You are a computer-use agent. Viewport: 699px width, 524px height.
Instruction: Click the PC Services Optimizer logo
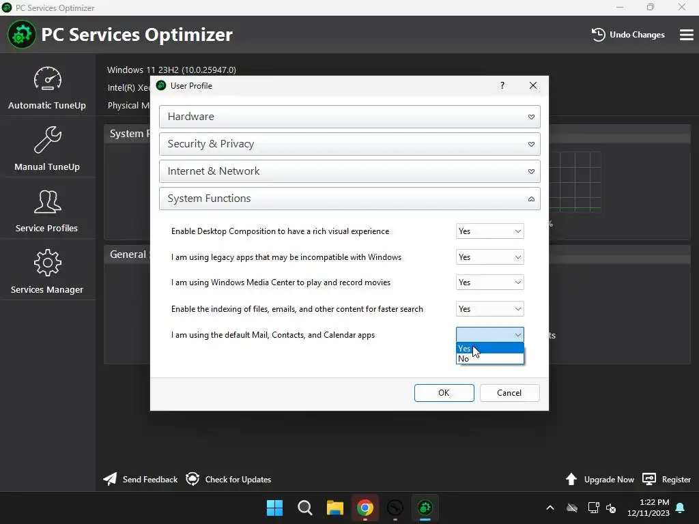(21, 35)
